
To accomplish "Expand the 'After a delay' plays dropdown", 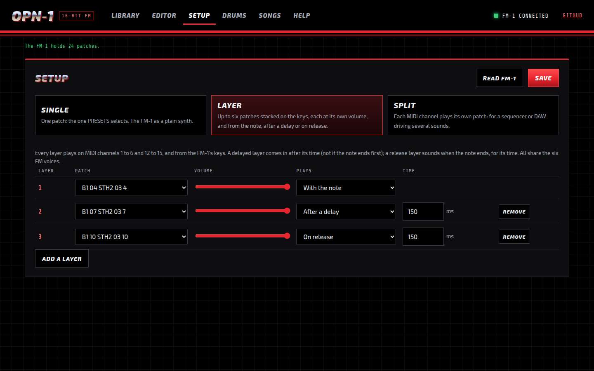I will point(346,211).
